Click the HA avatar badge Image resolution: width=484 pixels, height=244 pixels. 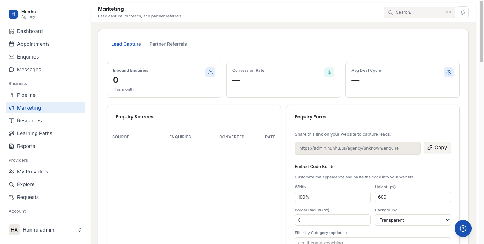click(14, 230)
